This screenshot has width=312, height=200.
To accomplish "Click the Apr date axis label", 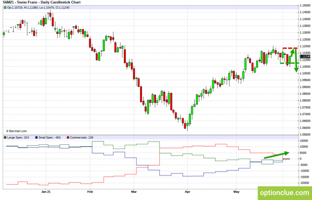I will [188, 192].
